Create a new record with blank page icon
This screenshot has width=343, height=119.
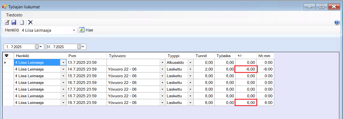22,23
